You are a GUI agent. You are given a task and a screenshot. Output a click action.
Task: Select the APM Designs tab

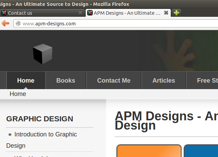128,13
